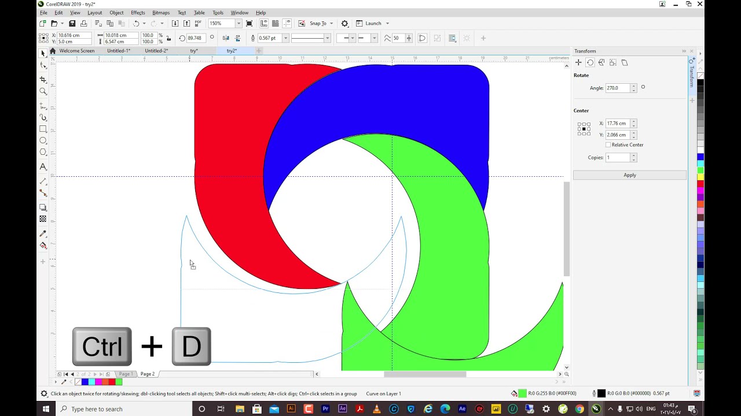Switch to Size mode in Transform docker
This screenshot has width=741, height=416.
(613, 62)
